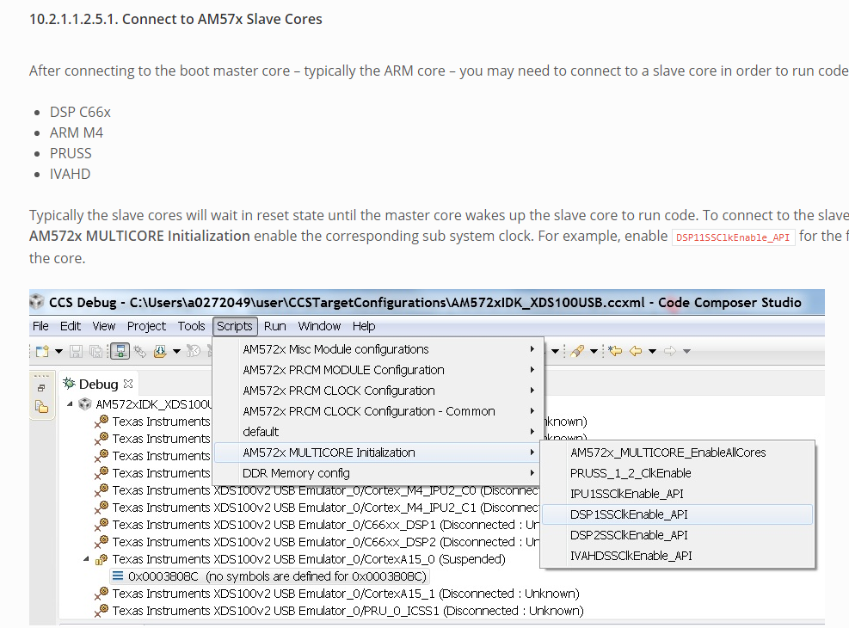Select Cortex_M4_IPU2_C1 core in Debug tree
This screenshot has width=849, height=628.
pos(325,508)
